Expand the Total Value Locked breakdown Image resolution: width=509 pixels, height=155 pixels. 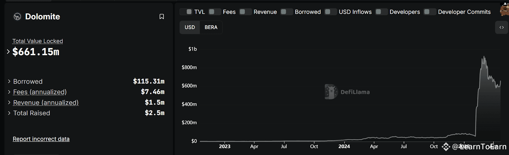tap(8, 51)
